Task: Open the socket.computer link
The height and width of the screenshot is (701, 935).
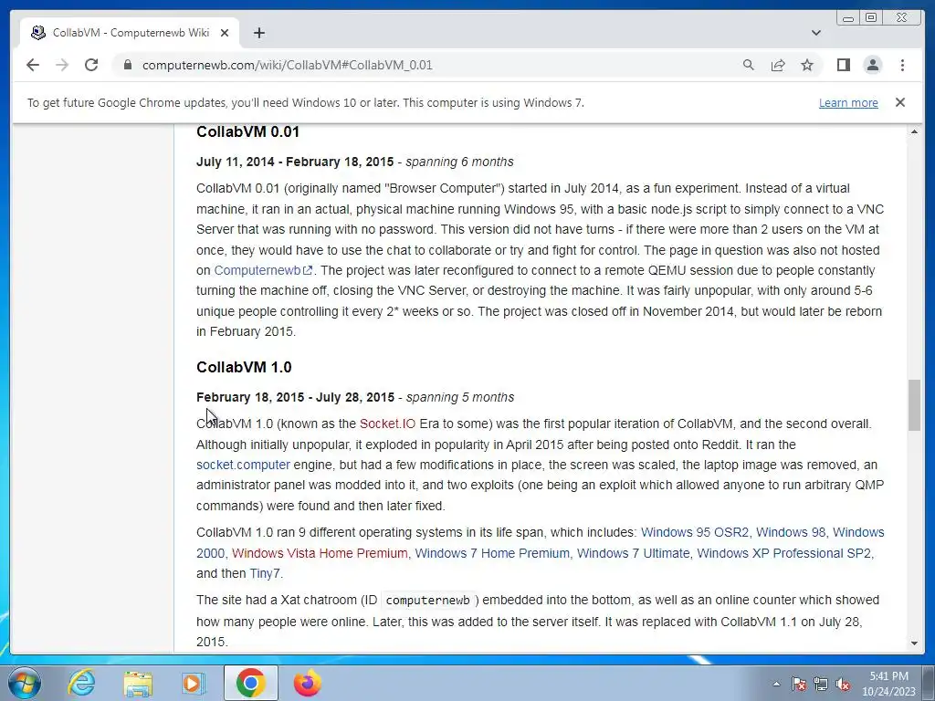Action: point(243,465)
